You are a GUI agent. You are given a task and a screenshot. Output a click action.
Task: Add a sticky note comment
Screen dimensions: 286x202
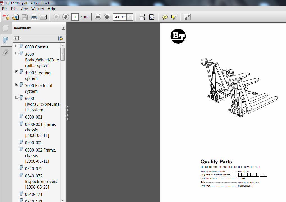(x=165, y=17)
